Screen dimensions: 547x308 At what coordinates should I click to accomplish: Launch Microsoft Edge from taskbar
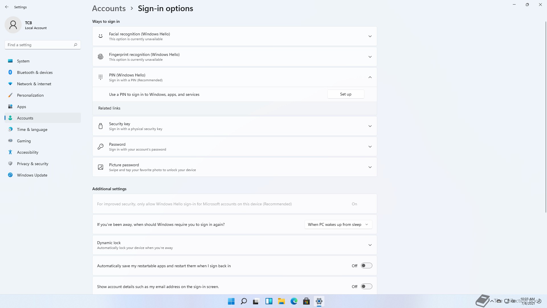pyautogui.click(x=294, y=301)
